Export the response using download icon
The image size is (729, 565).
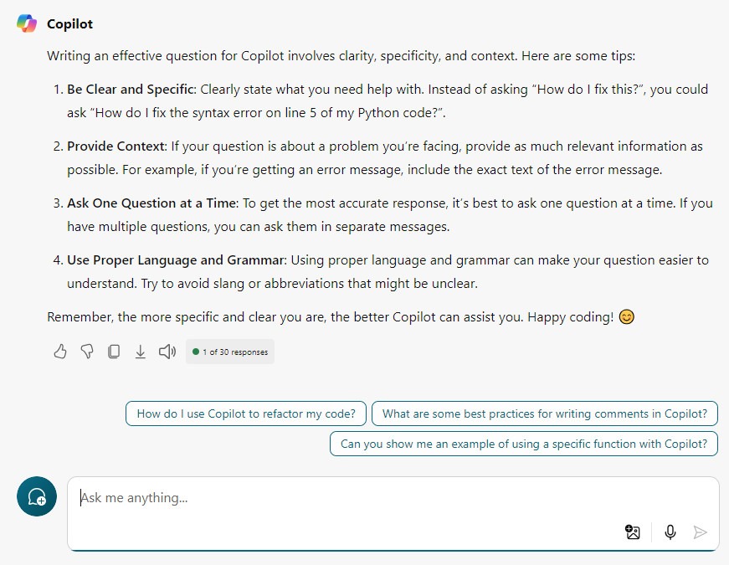(141, 352)
